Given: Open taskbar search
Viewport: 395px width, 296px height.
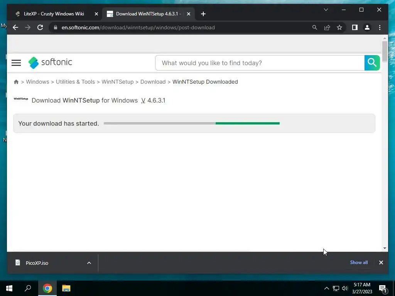Looking at the screenshot, I should click(28, 288).
